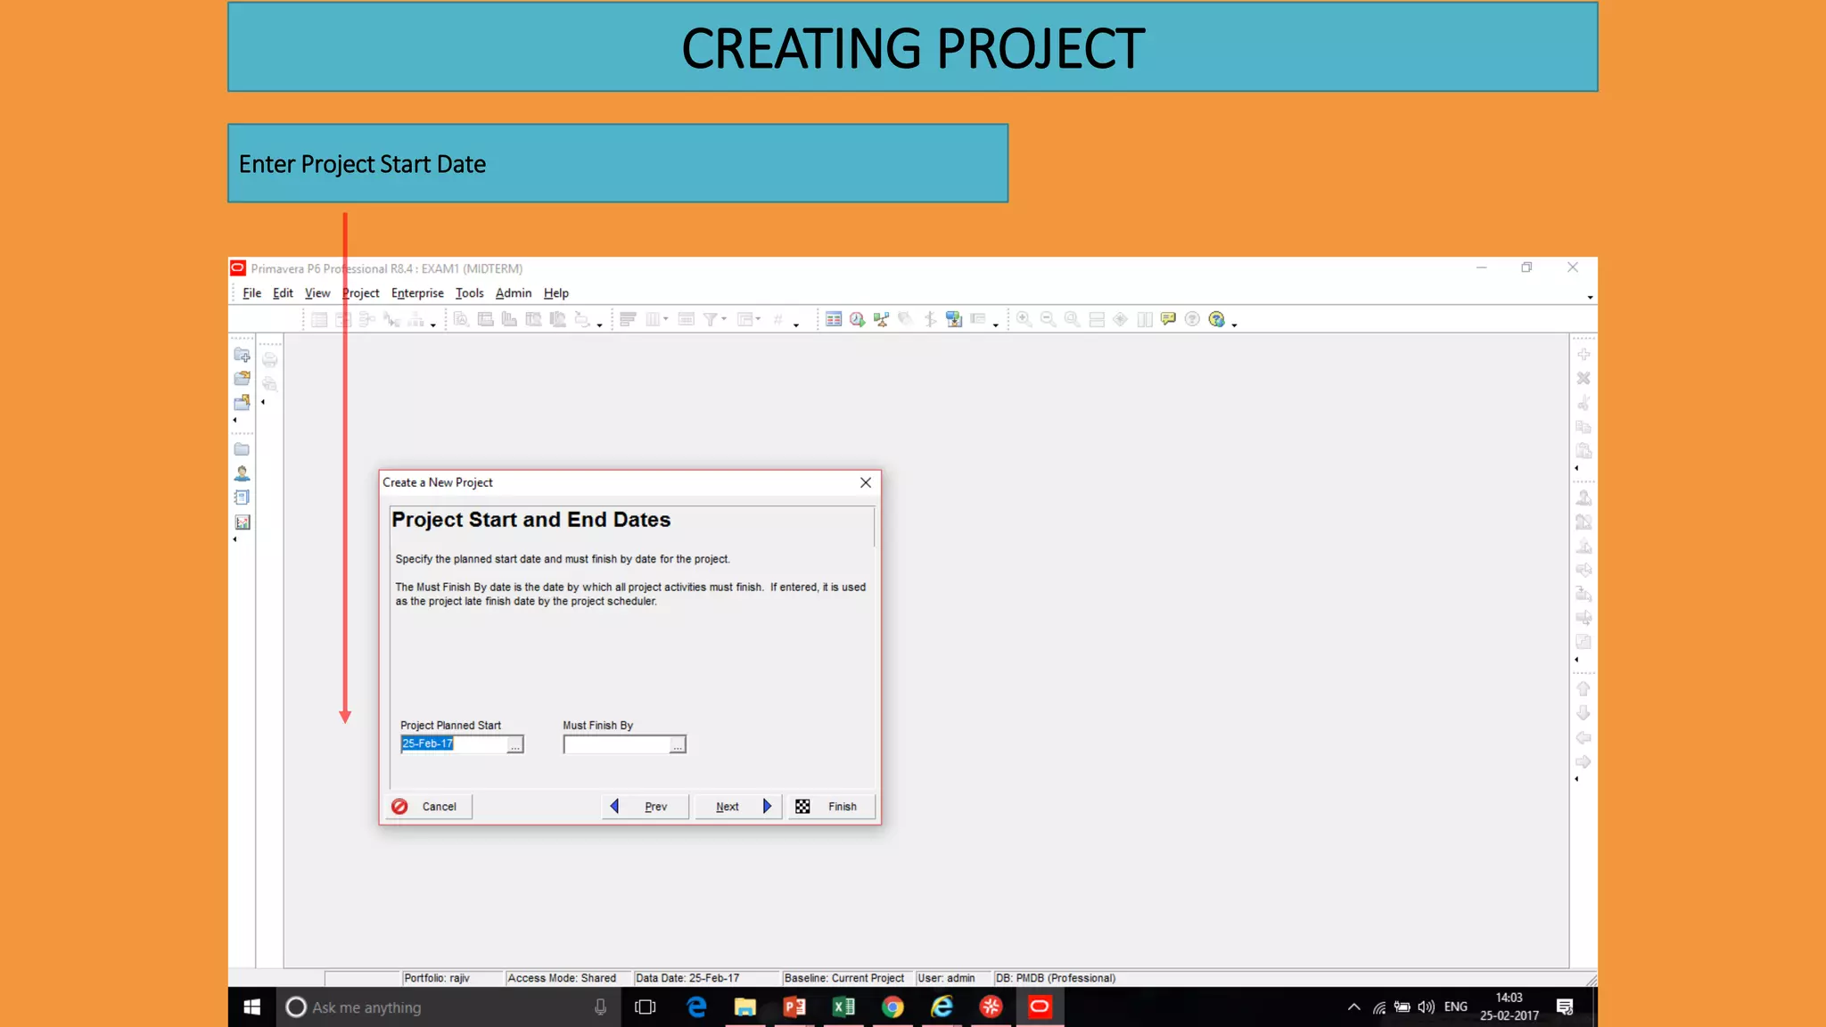
Task: Expand toolbar options arrow beside Help icon
Action: tap(1235, 325)
